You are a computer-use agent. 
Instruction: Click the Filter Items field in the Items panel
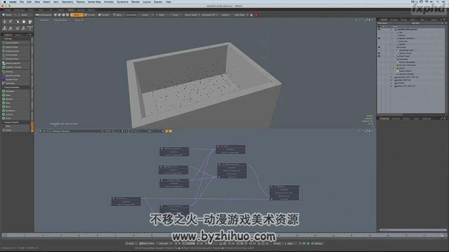[394, 23]
